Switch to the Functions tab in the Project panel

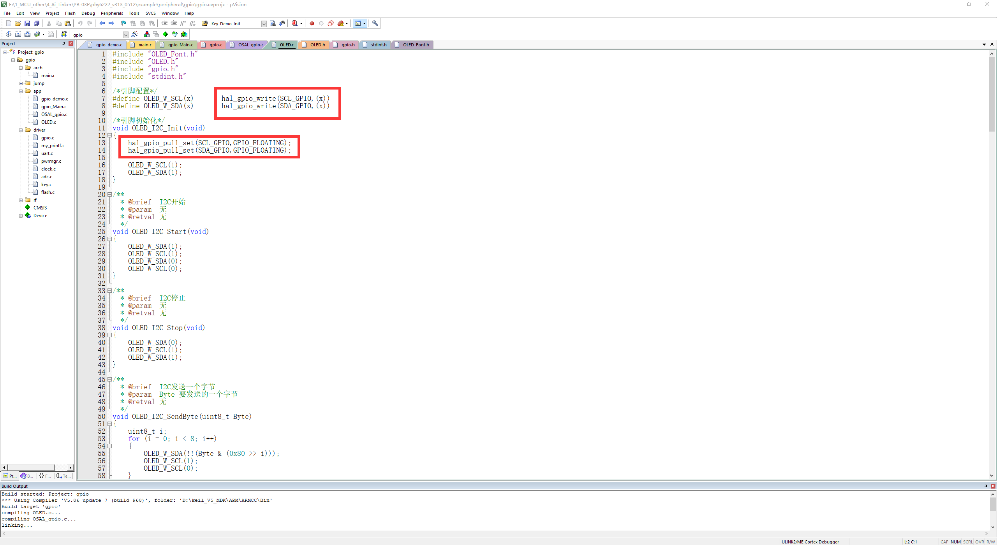click(45, 476)
